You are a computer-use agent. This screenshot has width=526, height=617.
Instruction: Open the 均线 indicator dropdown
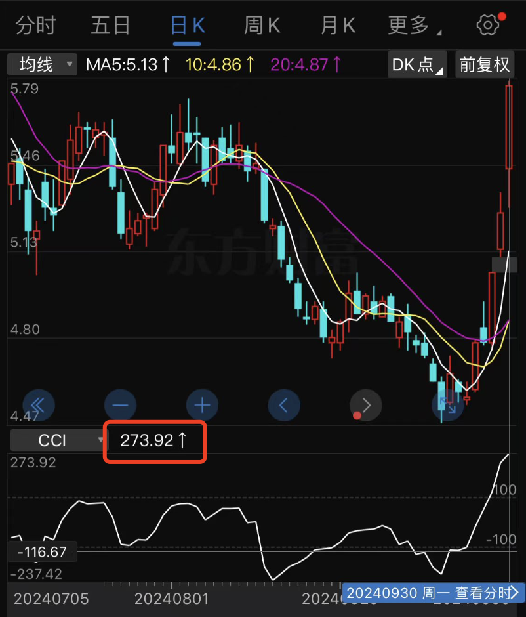coord(42,64)
